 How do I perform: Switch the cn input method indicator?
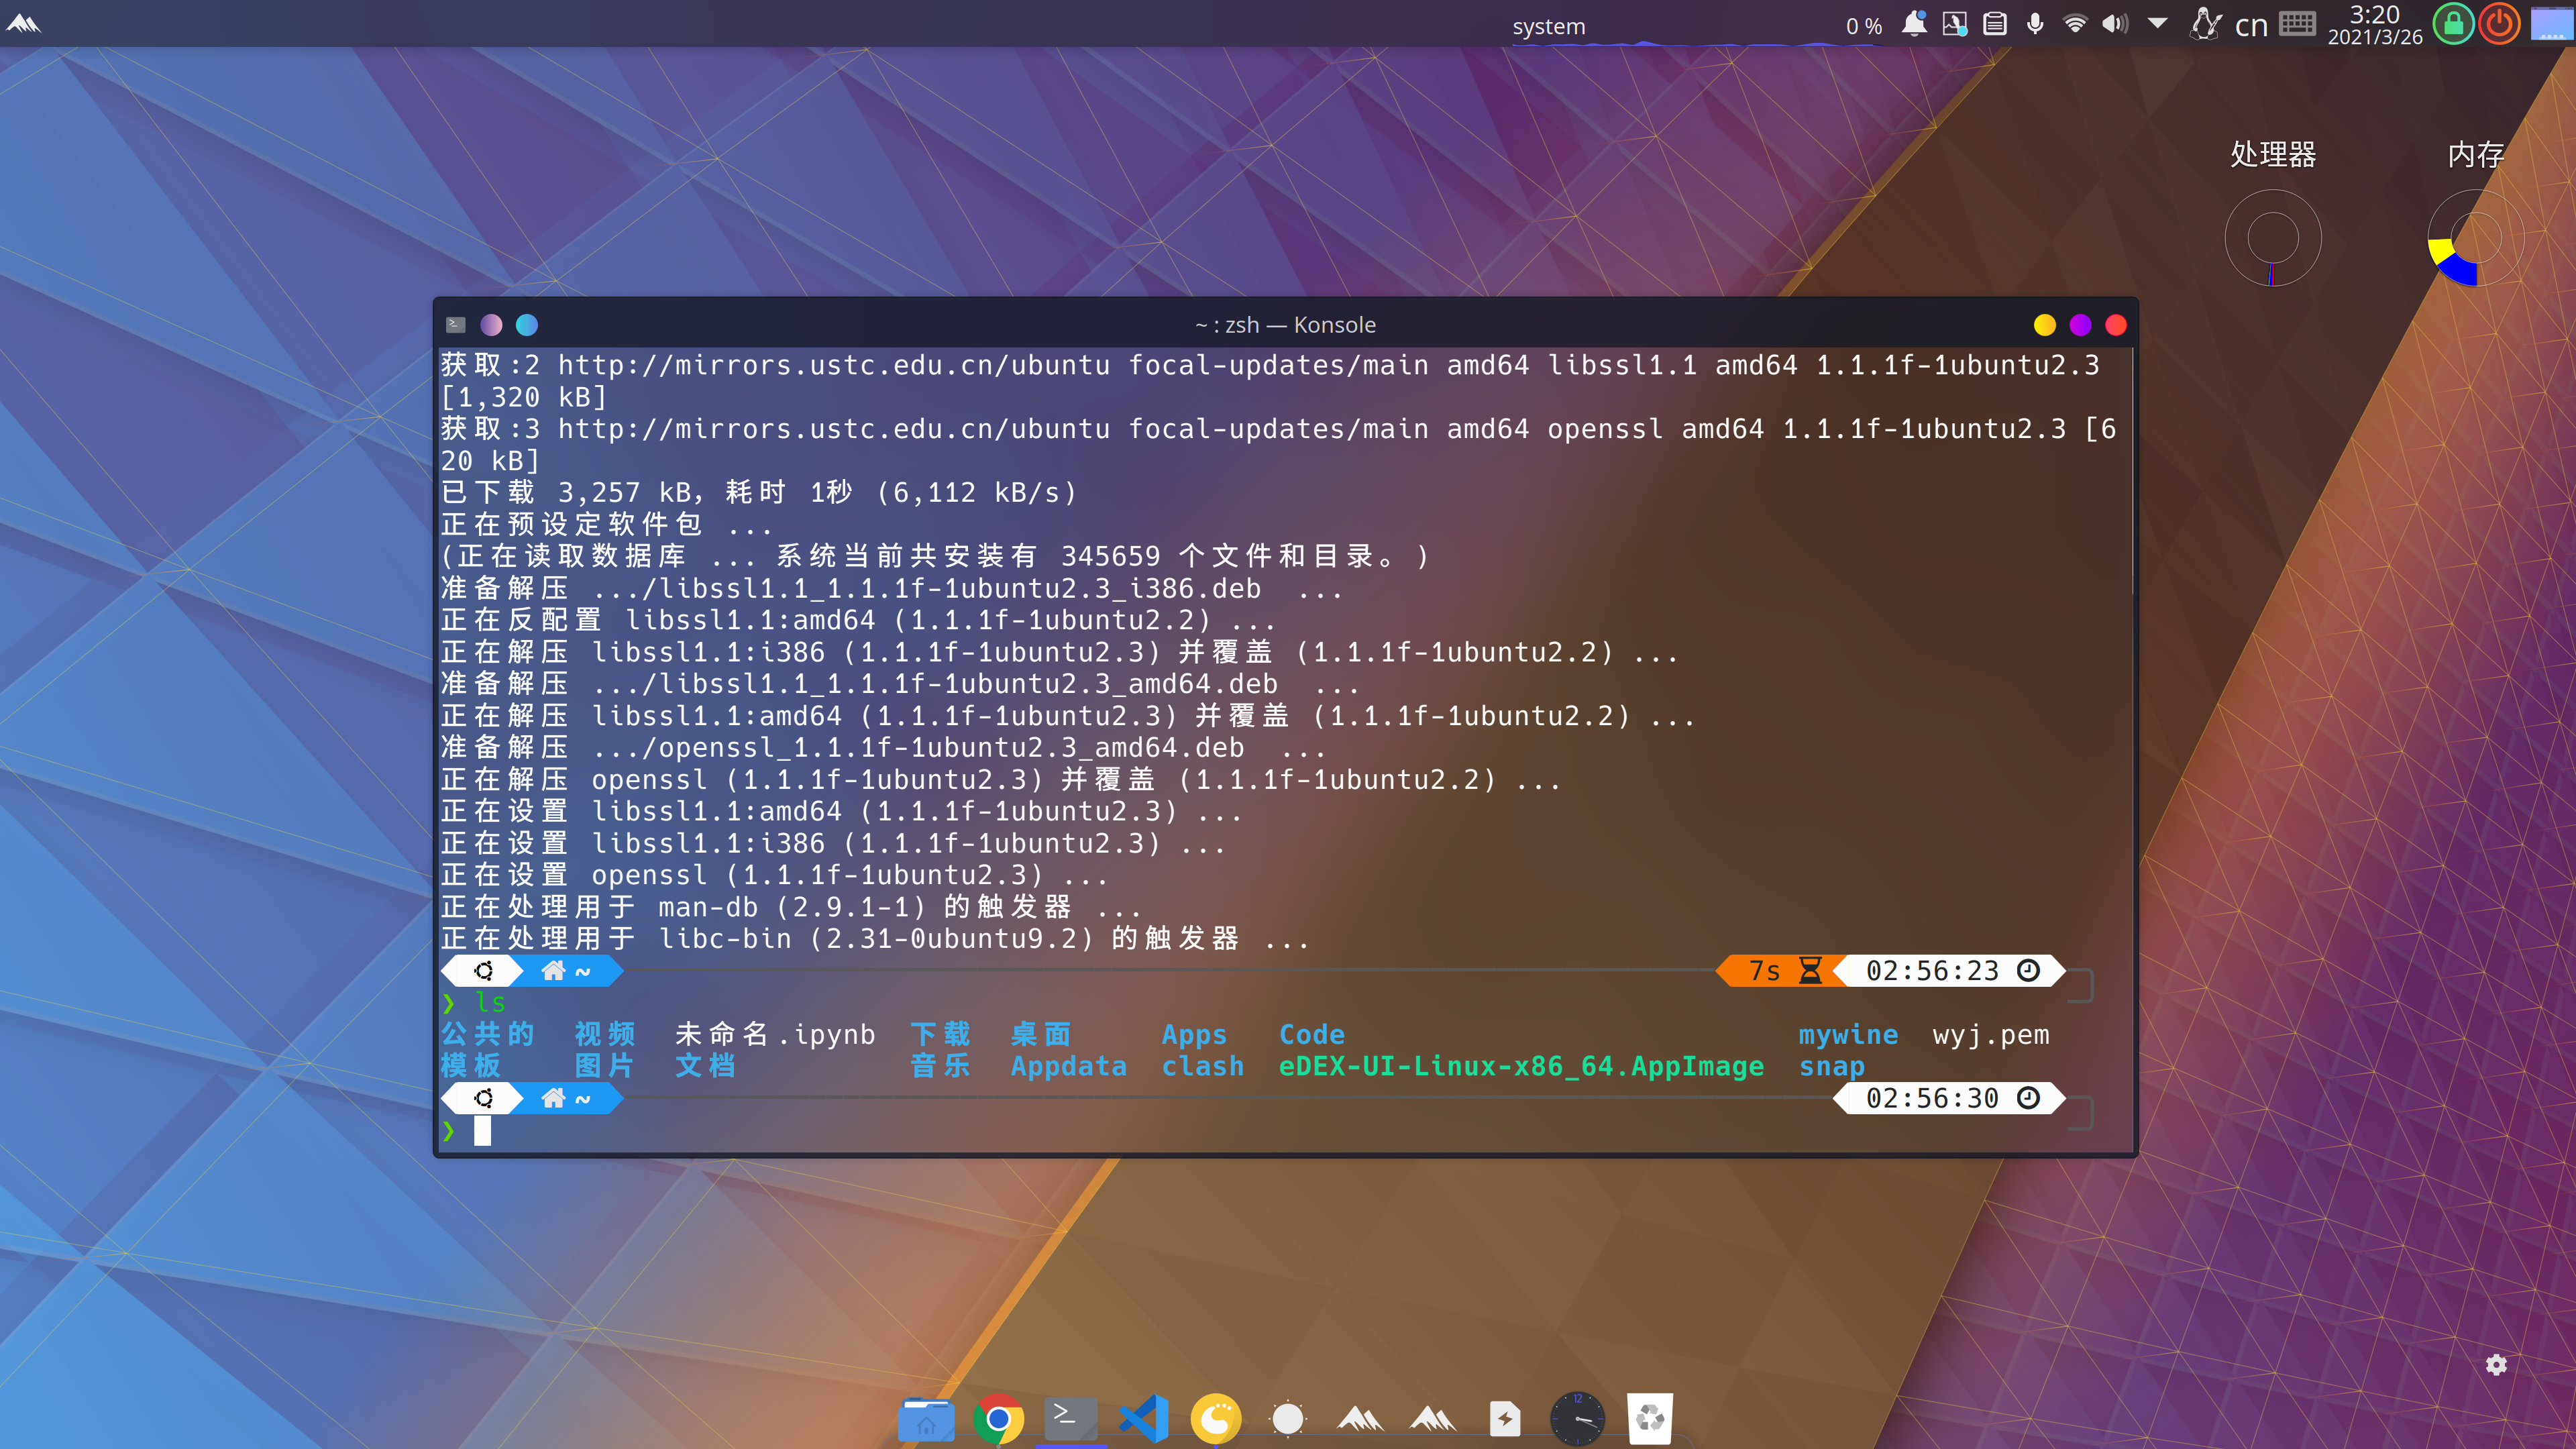(2251, 25)
